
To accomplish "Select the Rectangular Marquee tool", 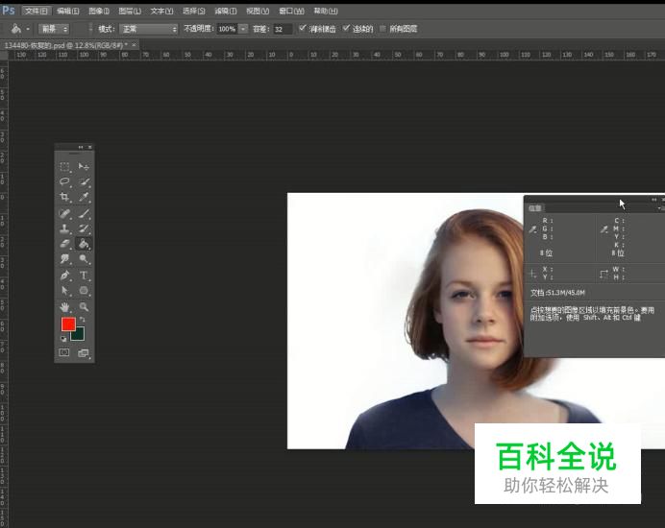I will click(x=64, y=167).
